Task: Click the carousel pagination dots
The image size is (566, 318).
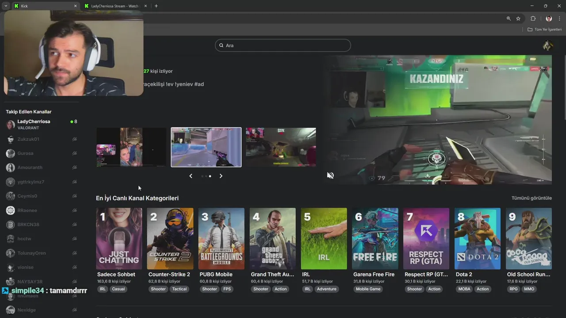Action: [x=206, y=176]
